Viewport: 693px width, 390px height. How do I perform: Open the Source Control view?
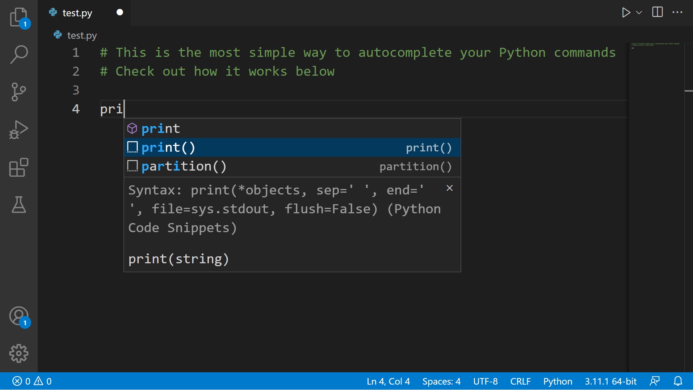pos(18,92)
